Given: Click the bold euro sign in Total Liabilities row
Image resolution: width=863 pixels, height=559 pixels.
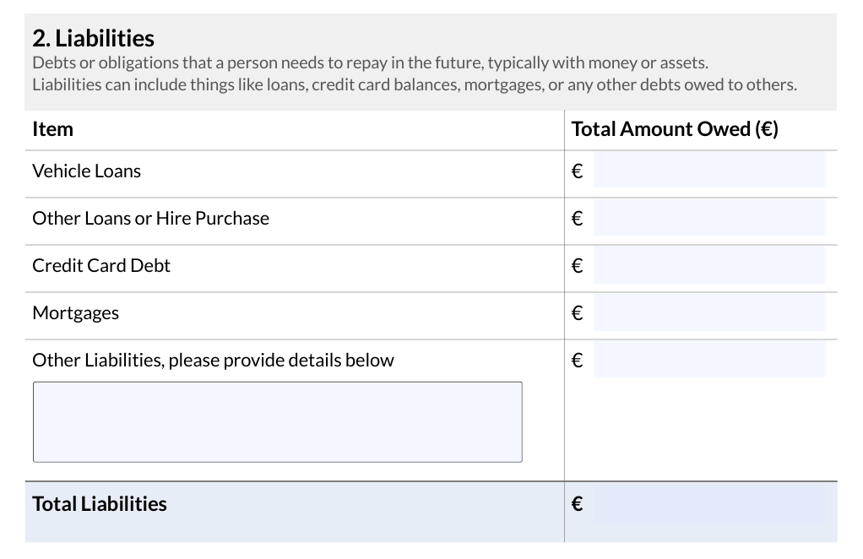Looking at the screenshot, I should (x=578, y=505).
